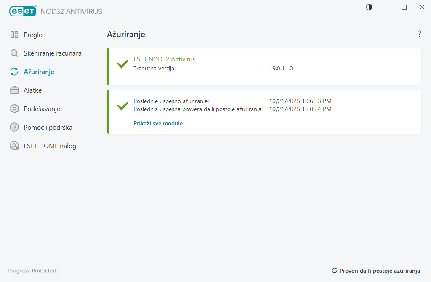Open help via the question mark icon
The height and width of the screenshot is (282, 431).
point(419,34)
